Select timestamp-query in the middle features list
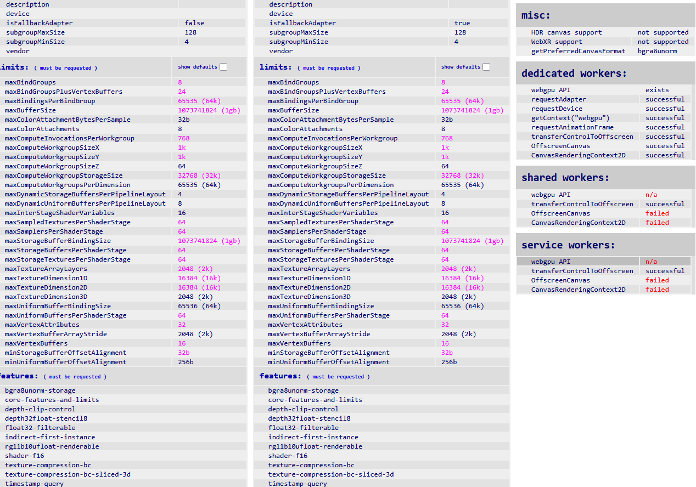The height and width of the screenshot is (487, 696). pyautogui.click(x=298, y=483)
